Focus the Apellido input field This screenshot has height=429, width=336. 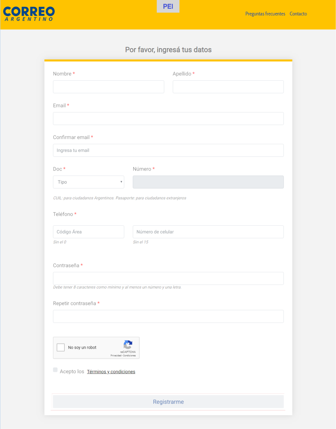pyautogui.click(x=228, y=87)
